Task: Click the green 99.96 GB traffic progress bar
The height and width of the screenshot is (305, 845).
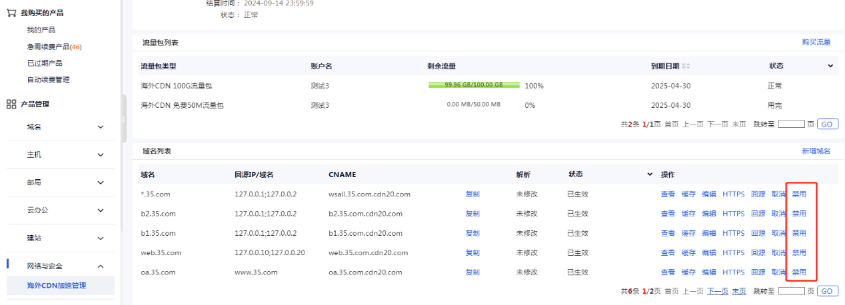Action: [474, 85]
